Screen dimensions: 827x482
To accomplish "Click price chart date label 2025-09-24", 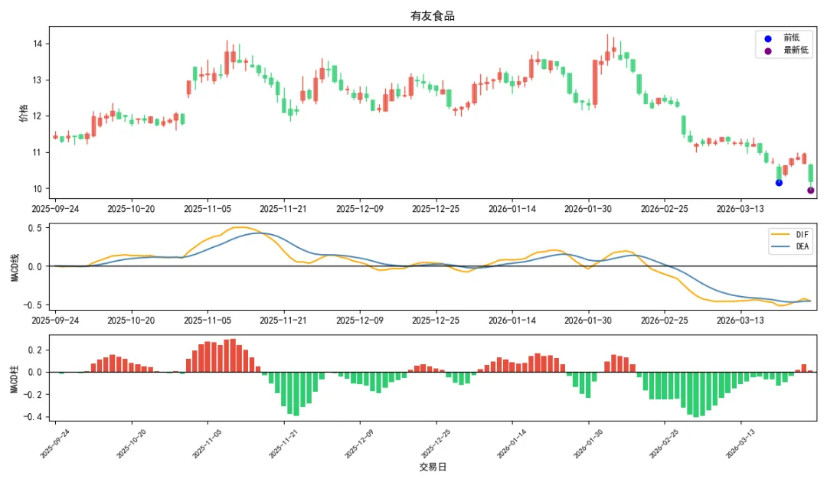I will [x=55, y=209].
